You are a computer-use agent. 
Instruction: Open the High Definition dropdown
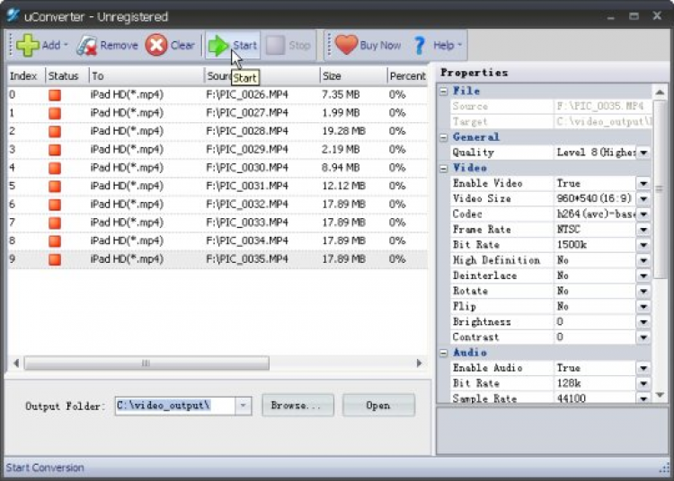643,260
